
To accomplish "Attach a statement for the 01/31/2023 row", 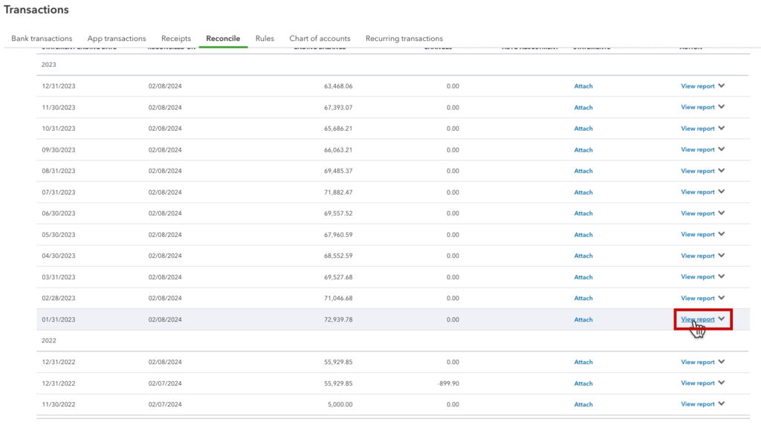I will pyautogui.click(x=583, y=319).
